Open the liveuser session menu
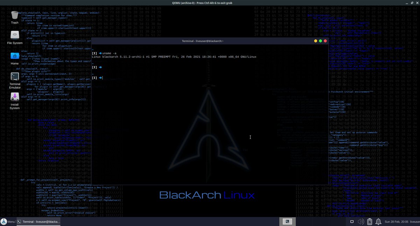This screenshot has height=226, width=420. coord(415,222)
